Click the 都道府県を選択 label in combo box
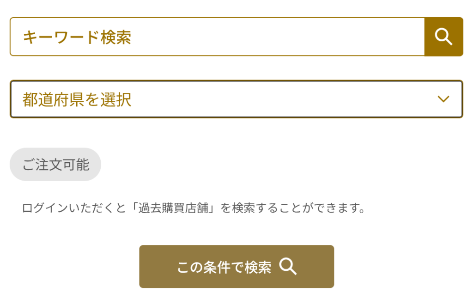Image resolution: width=473 pixels, height=306 pixels. point(77,99)
